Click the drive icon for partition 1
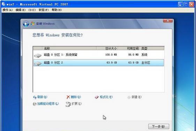196x131 pixels. coord(38,55)
